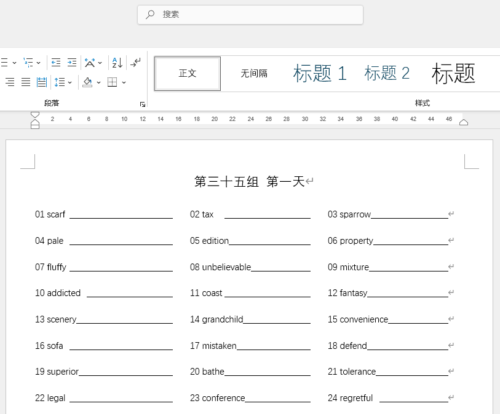This screenshot has height=414, width=500.
Task: Click the word '02 tax'
Action: click(x=202, y=214)
